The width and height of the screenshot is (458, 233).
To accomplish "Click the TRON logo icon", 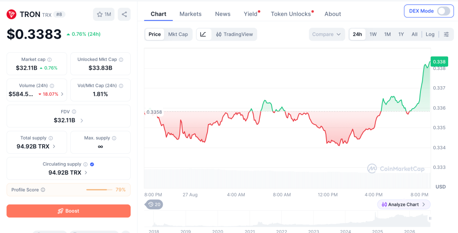I will point(11,14).
